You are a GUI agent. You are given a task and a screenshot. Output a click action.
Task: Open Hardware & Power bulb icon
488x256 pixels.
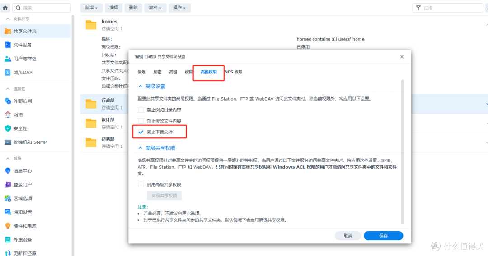(x=8, y=226)
